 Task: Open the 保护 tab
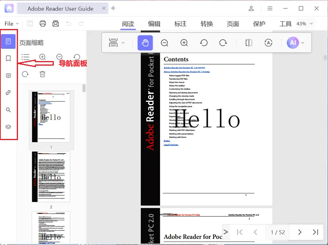[x=259, y=24]
